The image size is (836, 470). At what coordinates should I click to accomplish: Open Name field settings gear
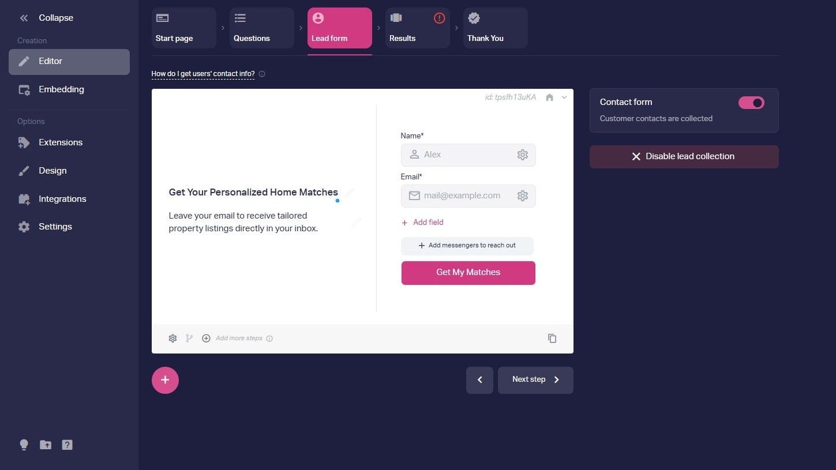pos(522,155)
